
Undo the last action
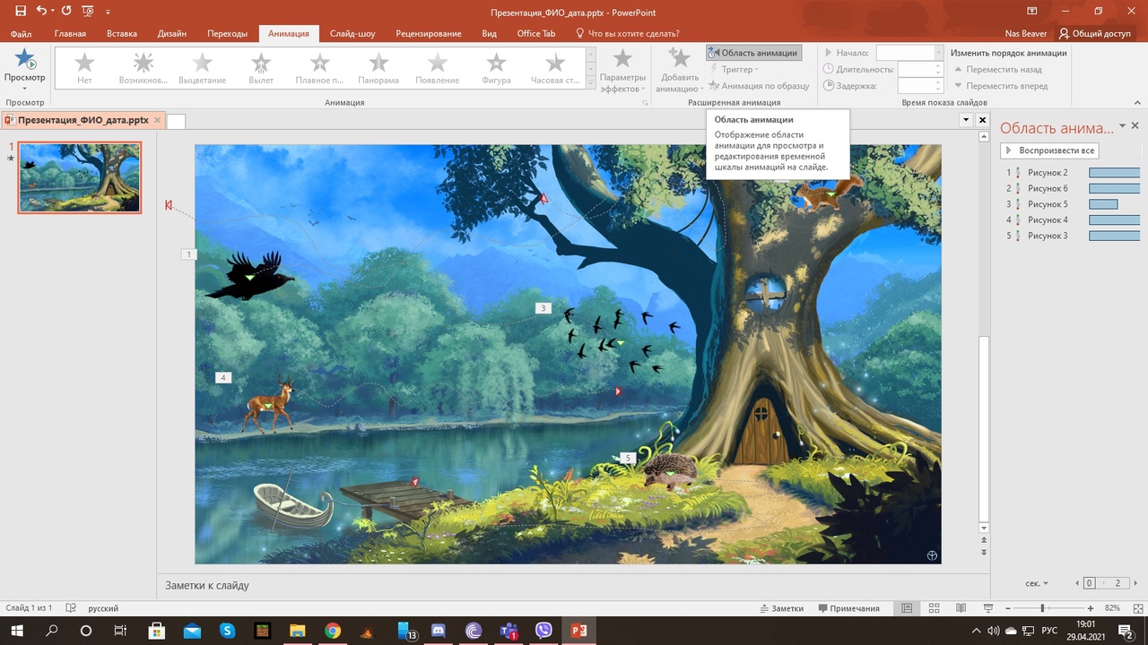tap(40, 12)
